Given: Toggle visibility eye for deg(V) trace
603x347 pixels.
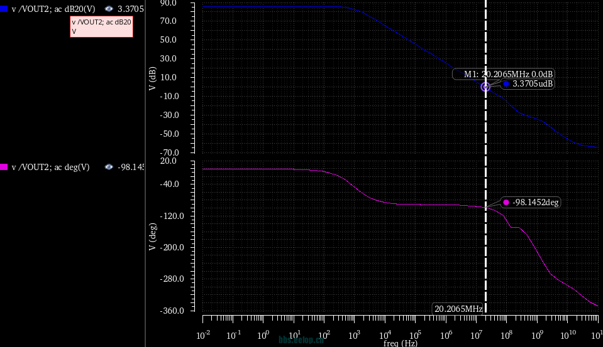Looking at the screenshot, I should 109,167.
